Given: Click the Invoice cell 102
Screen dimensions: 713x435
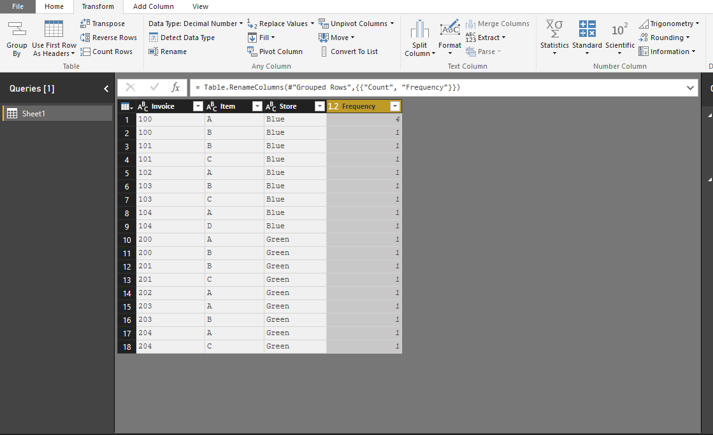Looking at the screenshot, I should click(x=170, y=172).
